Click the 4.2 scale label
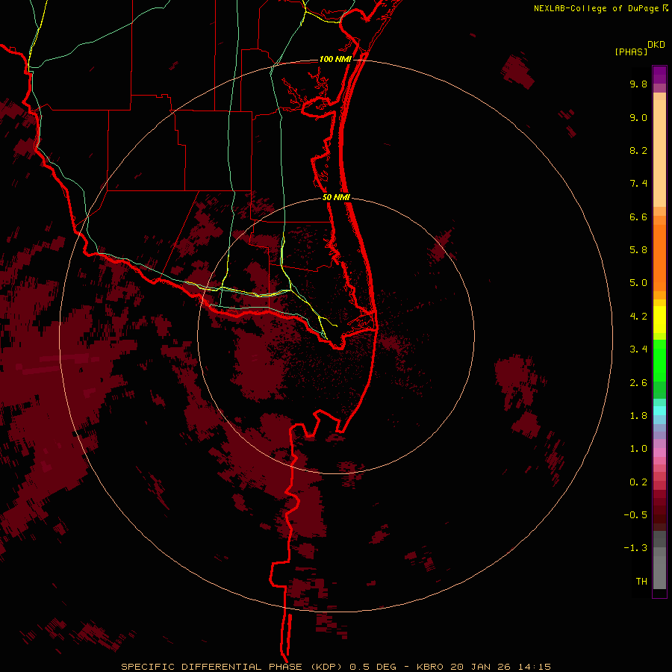672x672 pixels. click(x=638, y=317)
